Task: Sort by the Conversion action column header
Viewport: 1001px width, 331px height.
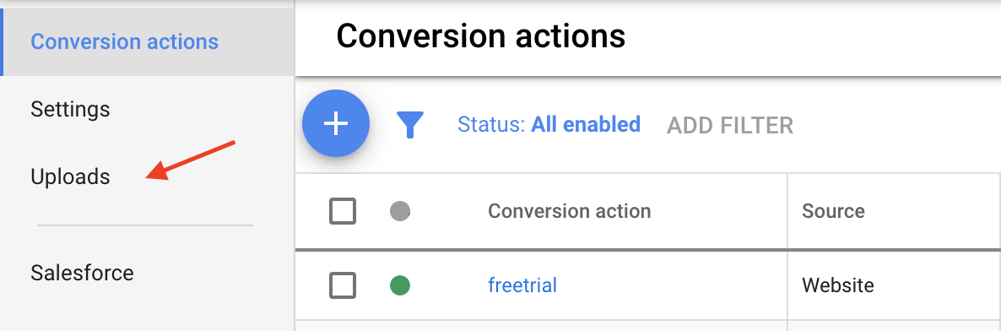Action: [x=570, y=211]
